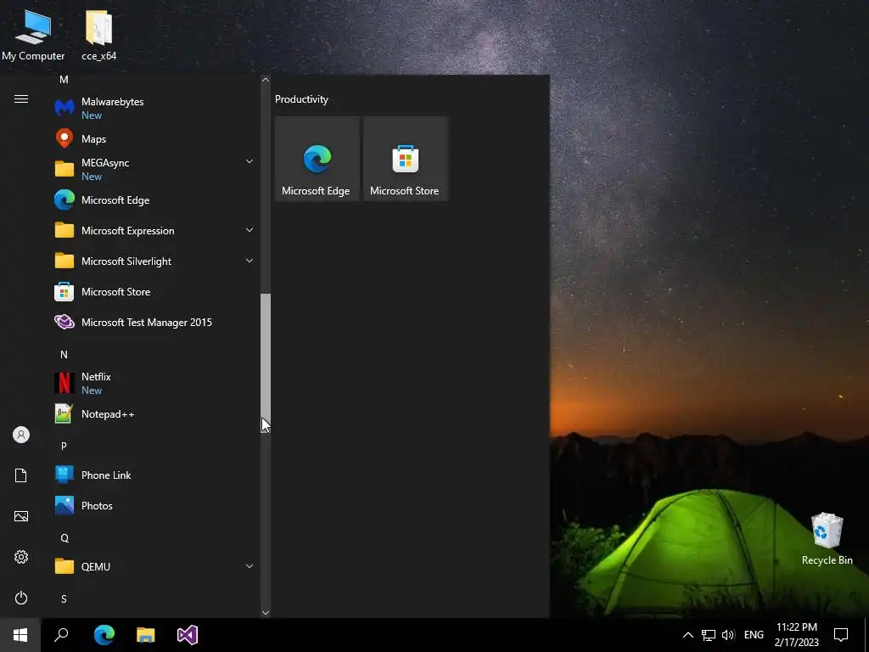Expand the MEGAsync folder chevron
869x652 pixels.
249,161
